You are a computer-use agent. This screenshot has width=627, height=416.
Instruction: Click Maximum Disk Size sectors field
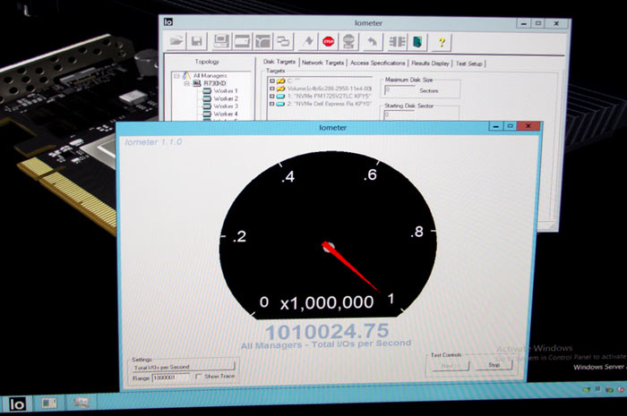tap(399, 90)
